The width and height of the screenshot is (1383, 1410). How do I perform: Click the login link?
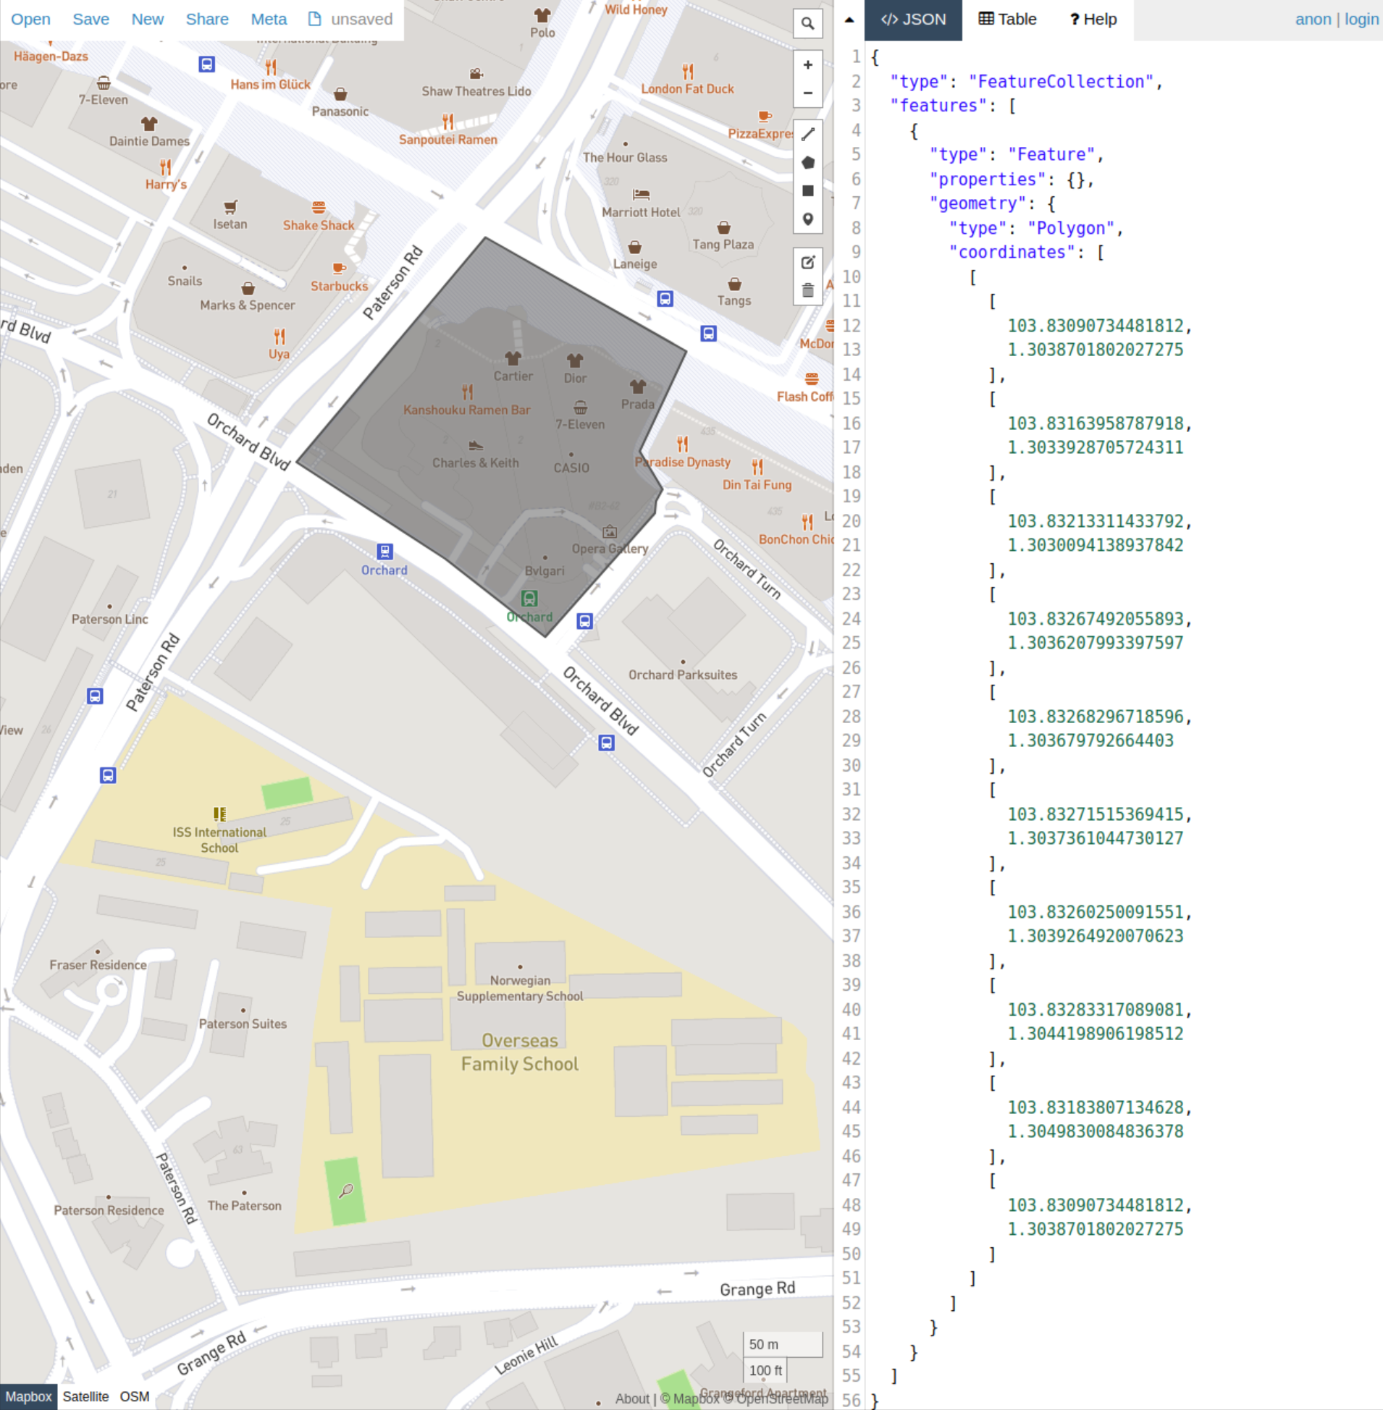click(1361, 20)
